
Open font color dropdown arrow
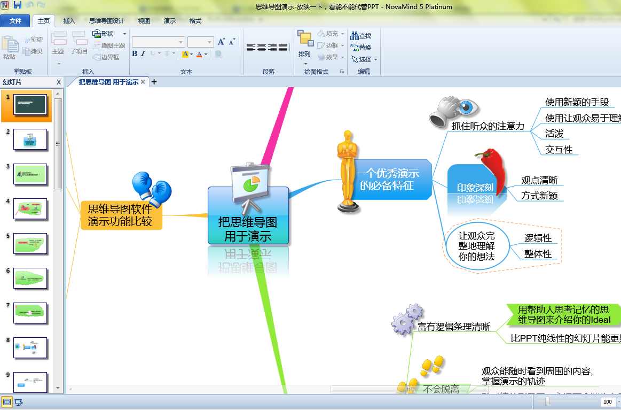point(206,55)
